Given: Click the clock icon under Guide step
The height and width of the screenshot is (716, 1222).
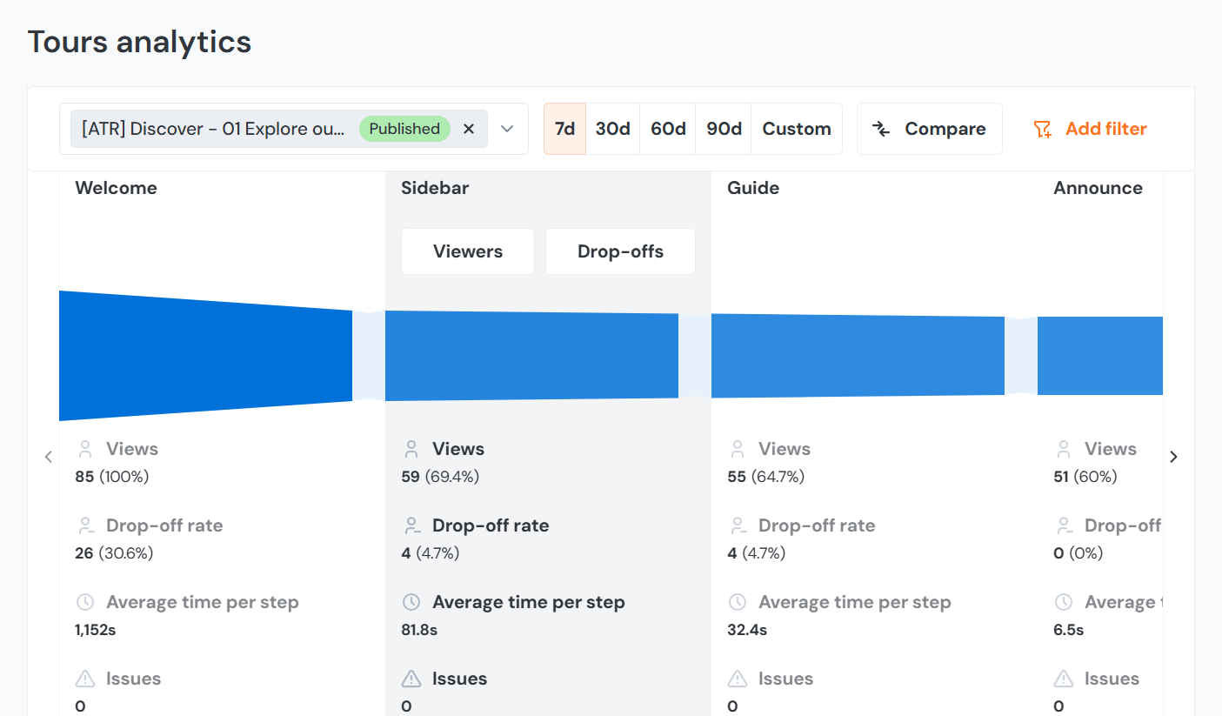Looking at the screenshot, I should pos(738,602).
